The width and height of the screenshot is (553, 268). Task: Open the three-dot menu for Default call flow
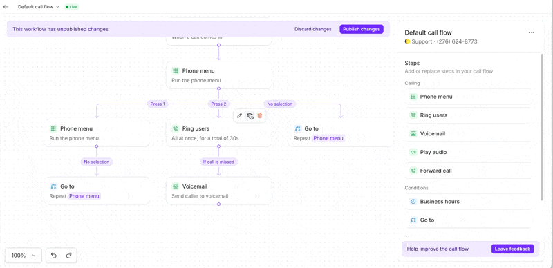click(532, 32)
